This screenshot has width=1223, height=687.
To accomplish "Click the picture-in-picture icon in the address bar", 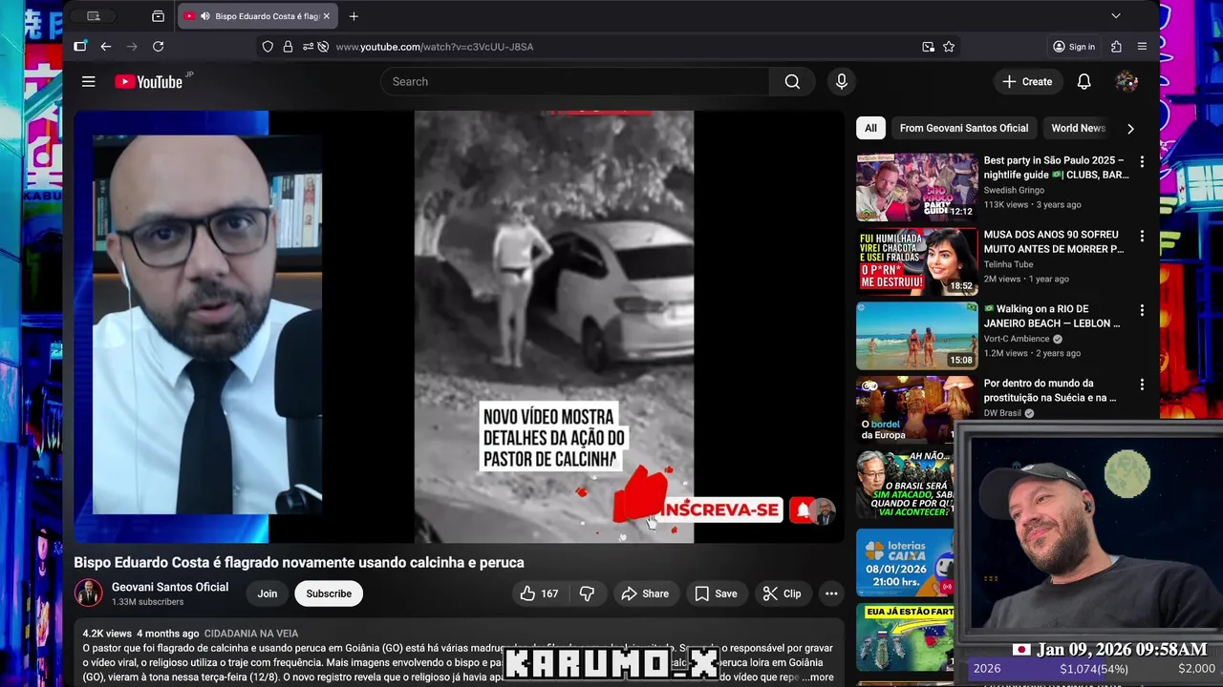I will pyautogui.click(x=928, y=47).
